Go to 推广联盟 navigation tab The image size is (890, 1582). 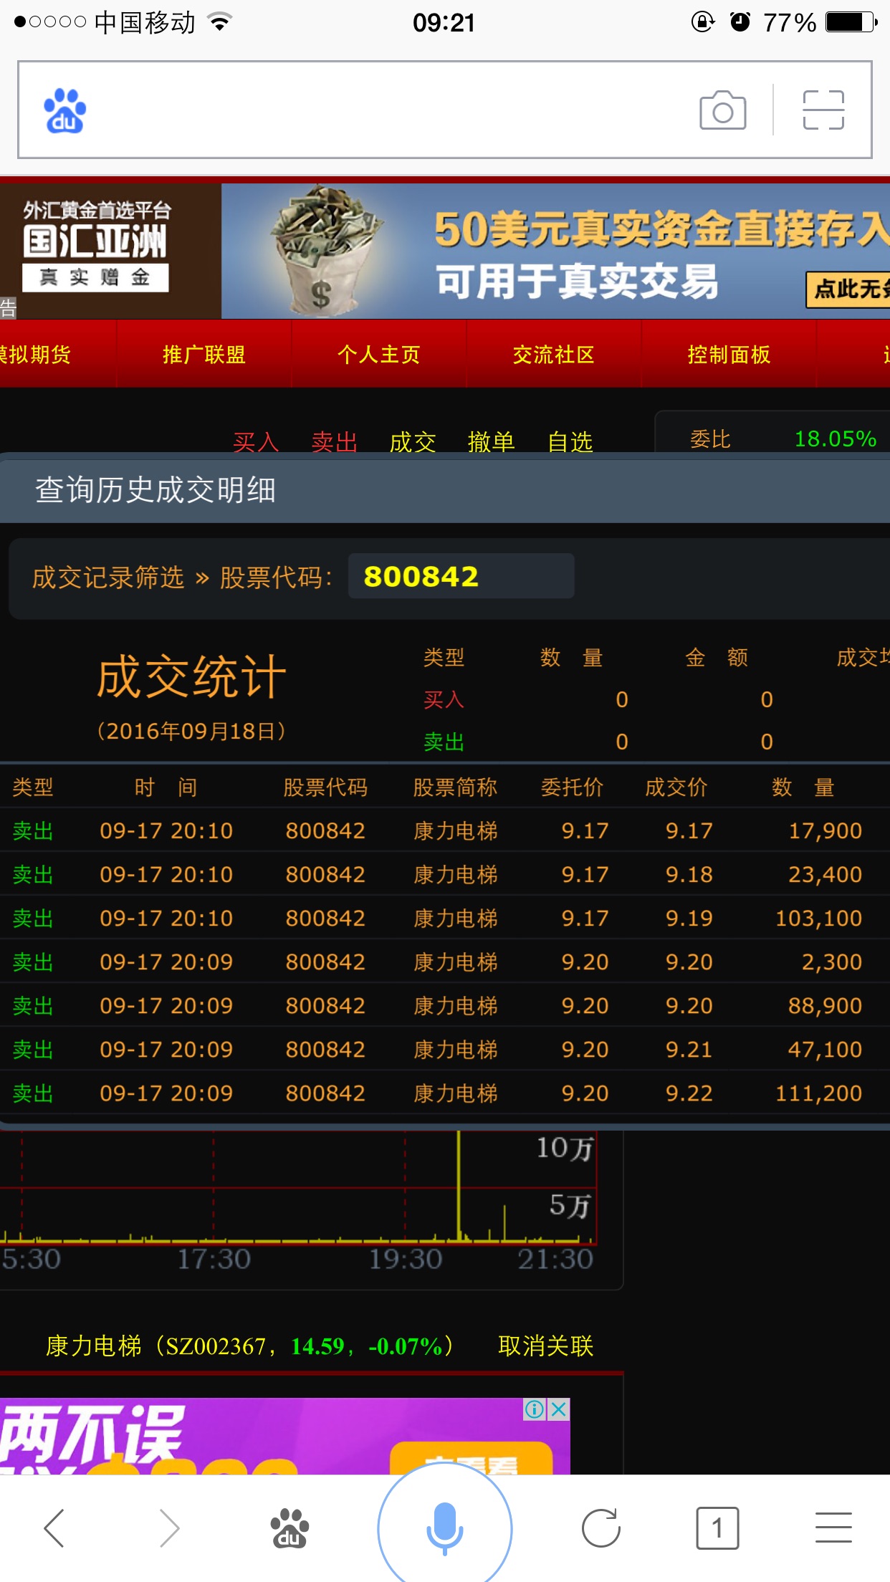pyautogui.click(x=204, y=355)
